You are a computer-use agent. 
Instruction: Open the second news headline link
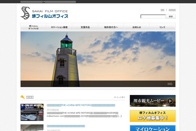[x=66, y=126]
